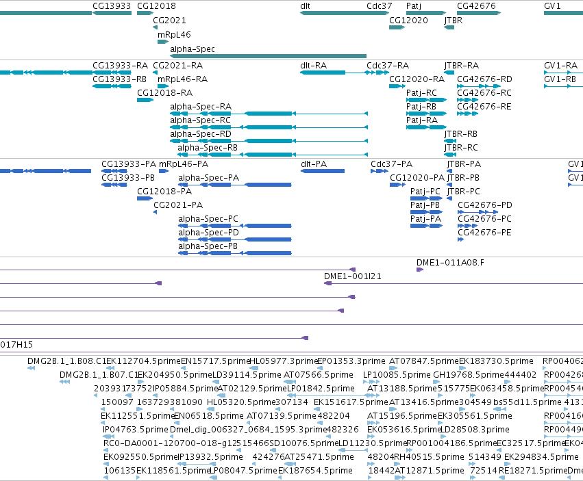Open the JTBR-RA transcript label
Screen dimensions: 583x481
coord(462,66)
